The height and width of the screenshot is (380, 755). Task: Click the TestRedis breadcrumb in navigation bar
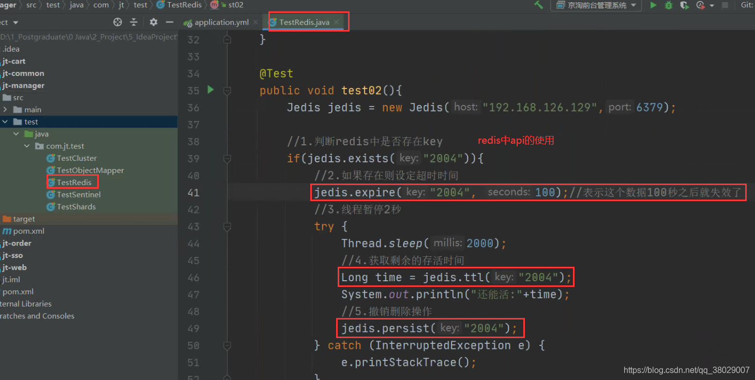[x=179, y=5]
